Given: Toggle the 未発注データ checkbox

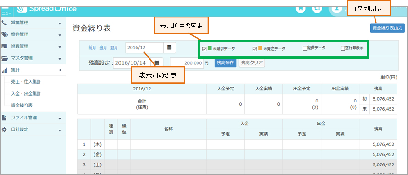Looking at the screenshot, I should (x=255, y=49).
